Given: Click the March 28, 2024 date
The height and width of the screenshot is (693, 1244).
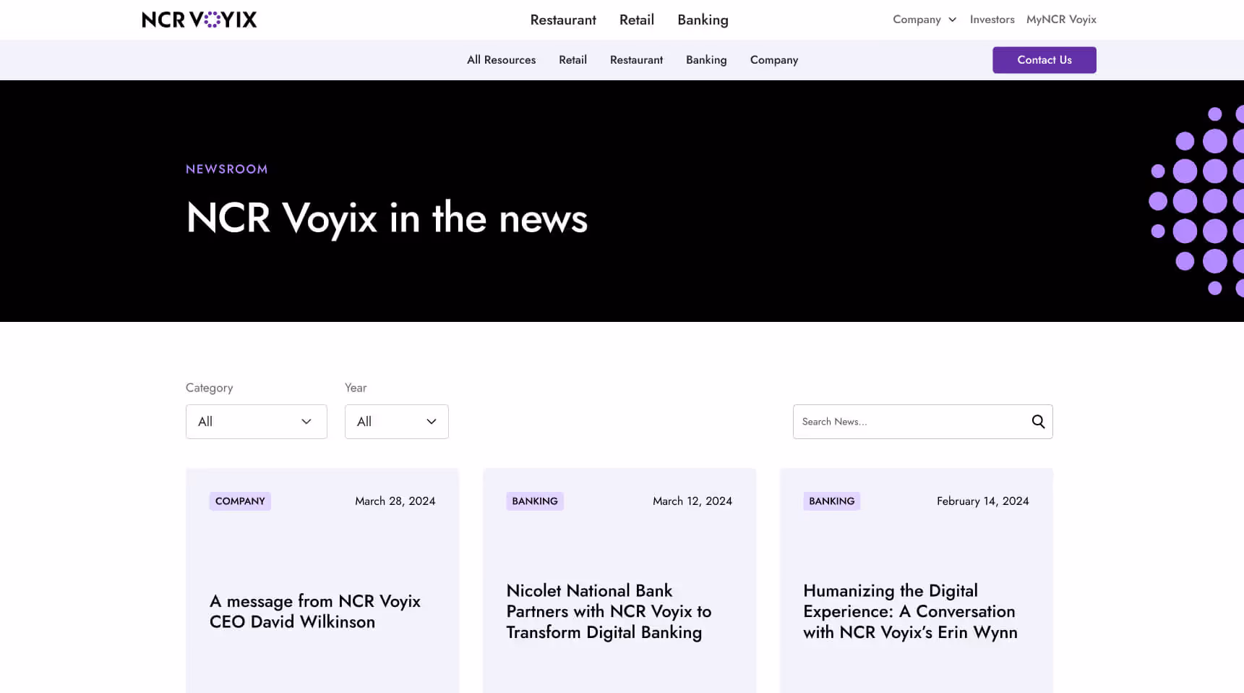Looking at the screenshot, I should [x=395, y=501].
